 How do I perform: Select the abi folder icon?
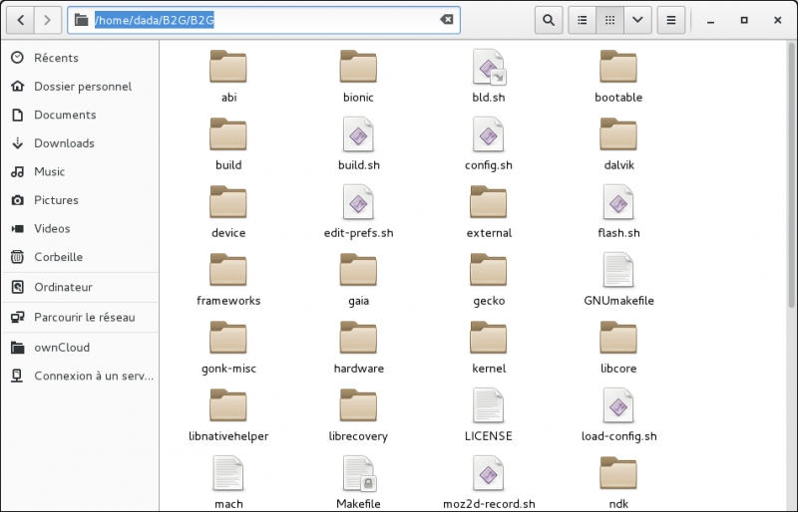(x=228, y=67)
